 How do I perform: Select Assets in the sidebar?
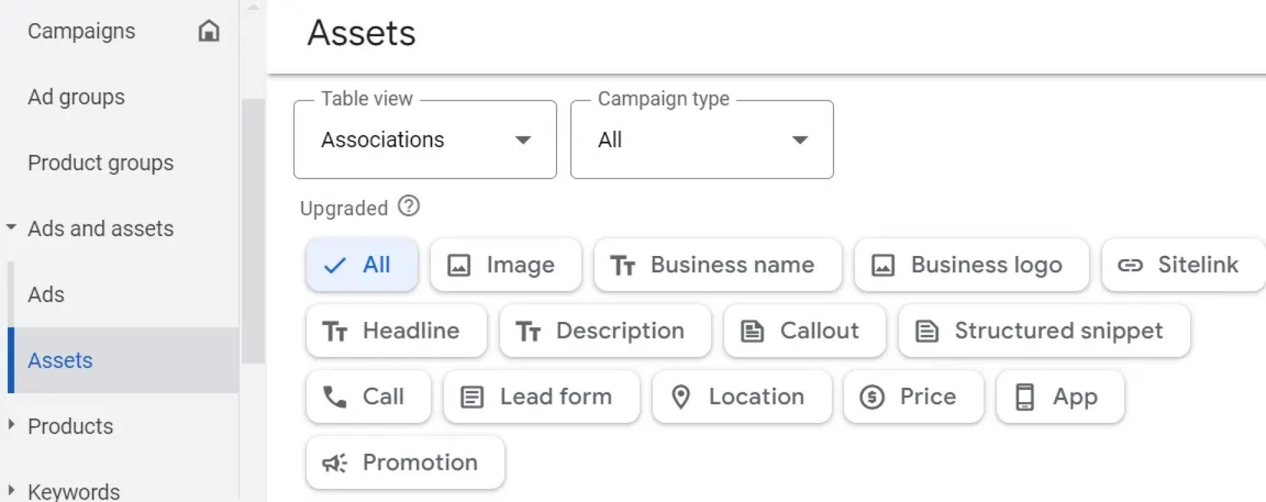[123, 360]
